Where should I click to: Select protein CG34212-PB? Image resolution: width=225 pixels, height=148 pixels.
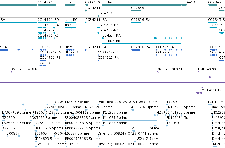(108, 52)
